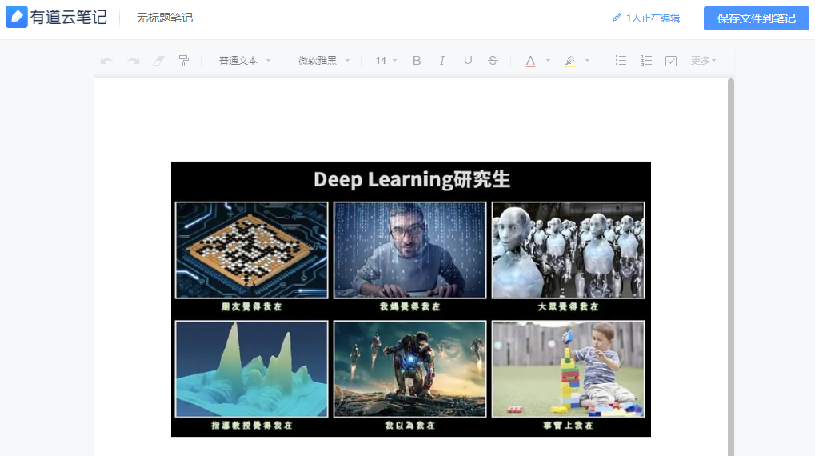815x456 pixels.
Task: Toggle bold formatting
Action: pyautogui.click(x=417, y=61)
